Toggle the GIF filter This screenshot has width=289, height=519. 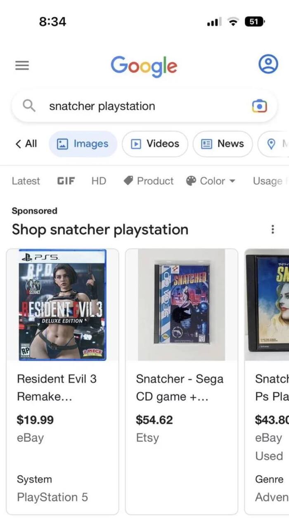point(66,181)
